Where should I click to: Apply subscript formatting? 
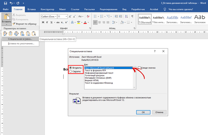(x=62, y=22)
